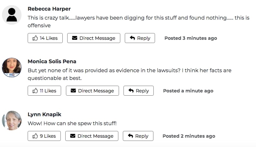This screenshot has height=147, width=256.
Task: Open Monica Solis Pena's profile photo
Action: 12,67
